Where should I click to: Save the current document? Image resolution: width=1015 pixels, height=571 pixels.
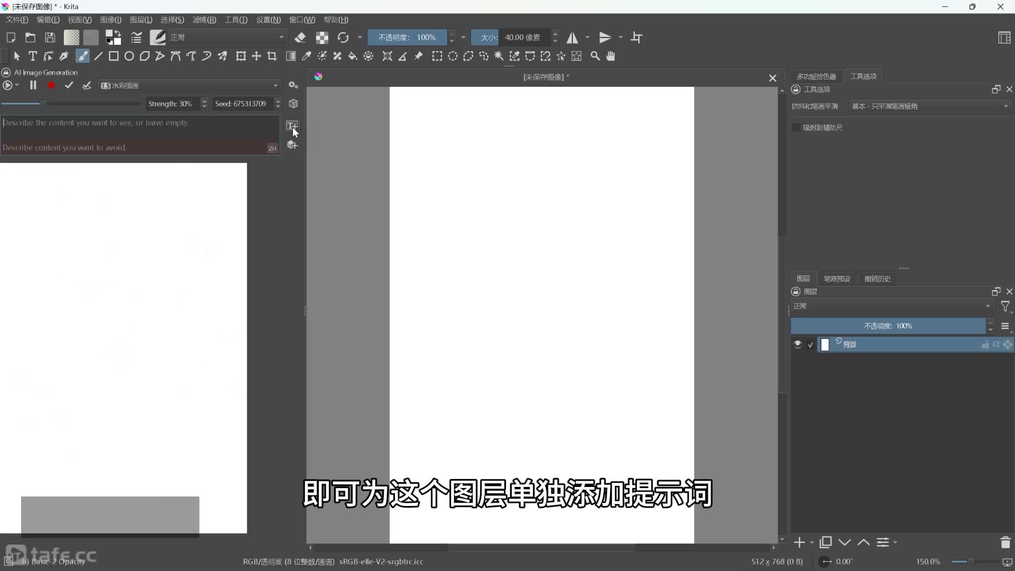tap(50, 38)
